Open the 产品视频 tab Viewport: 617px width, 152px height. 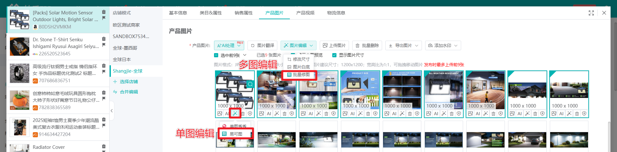tap(305, 13)
